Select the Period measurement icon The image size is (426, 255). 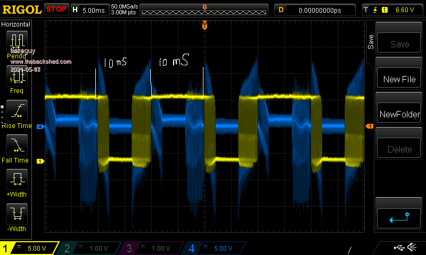pos(16,42)
